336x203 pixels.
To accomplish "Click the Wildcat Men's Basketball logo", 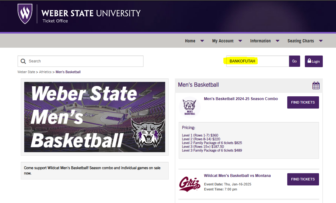I will (190, 107).
